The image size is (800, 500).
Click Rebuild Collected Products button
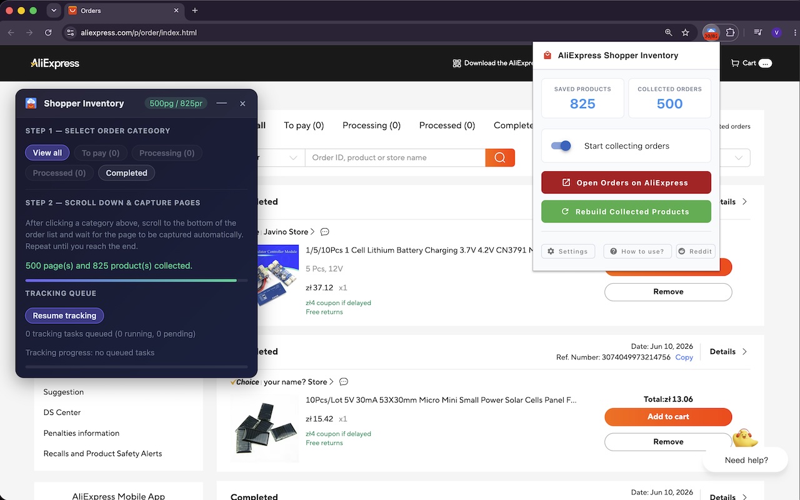coord(626,212)
